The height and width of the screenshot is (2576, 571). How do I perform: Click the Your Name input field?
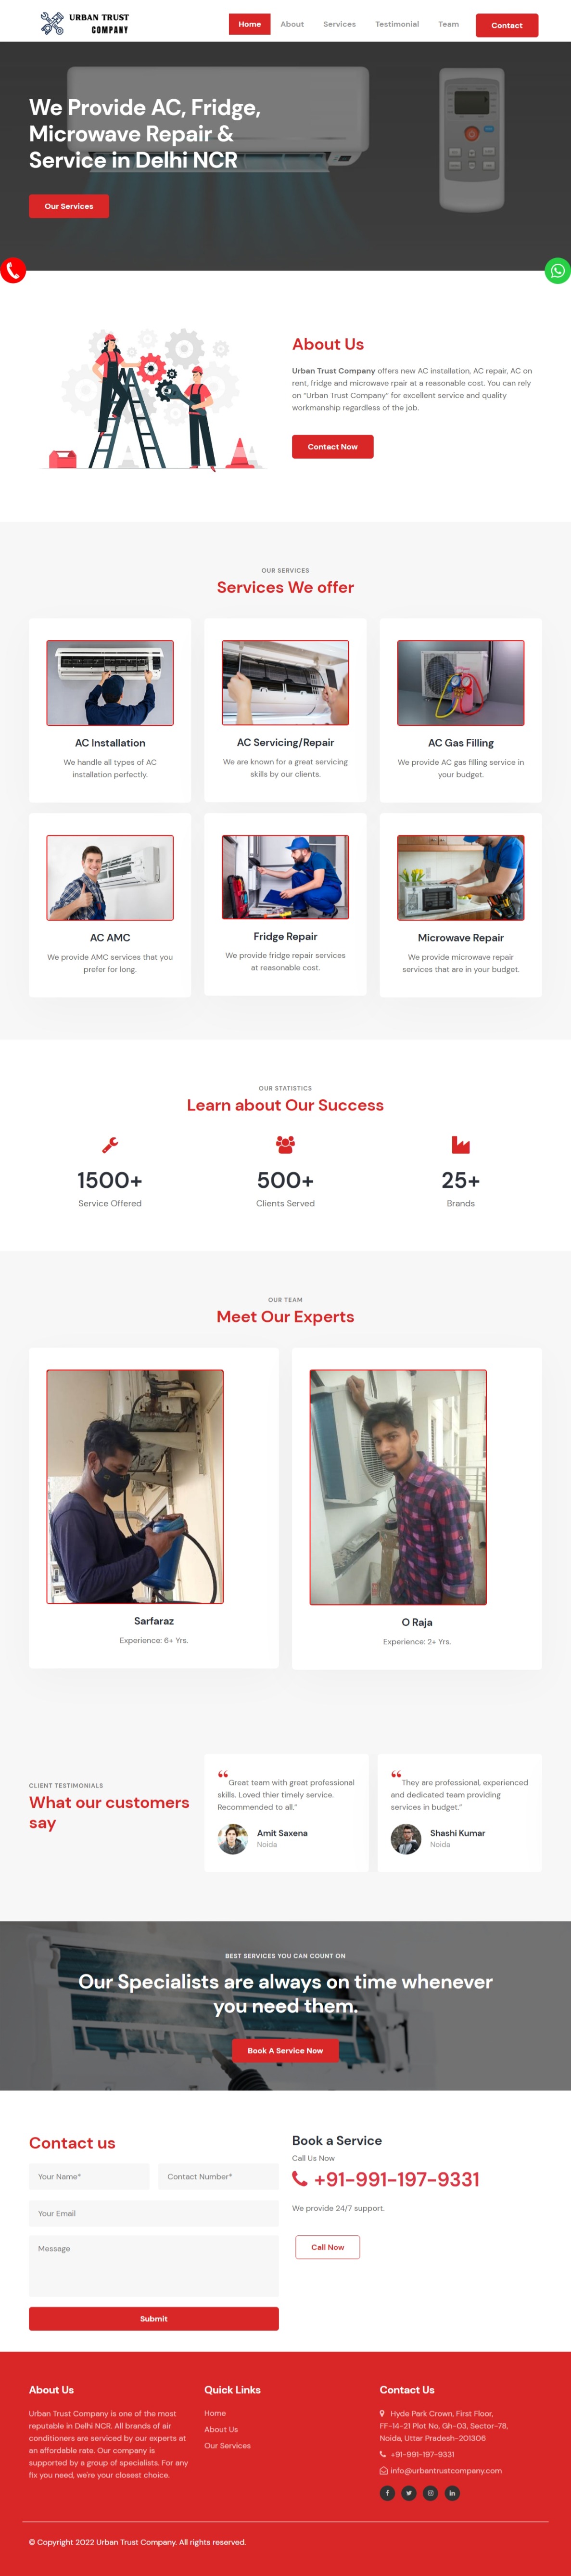[x=89, y=2176]
